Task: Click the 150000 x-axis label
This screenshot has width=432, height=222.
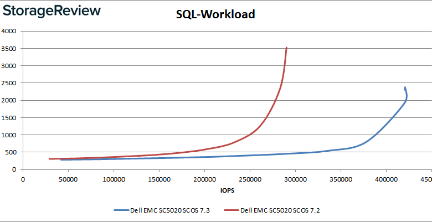Action: (x=160, y=179)
